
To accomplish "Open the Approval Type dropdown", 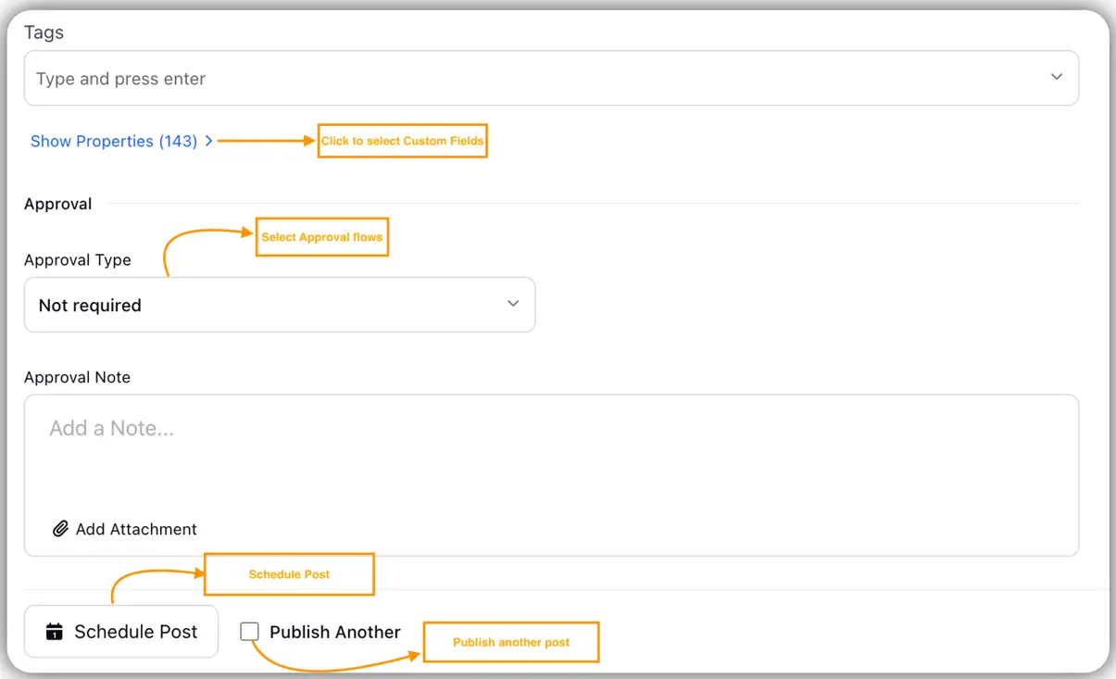I will coord(280,304).
